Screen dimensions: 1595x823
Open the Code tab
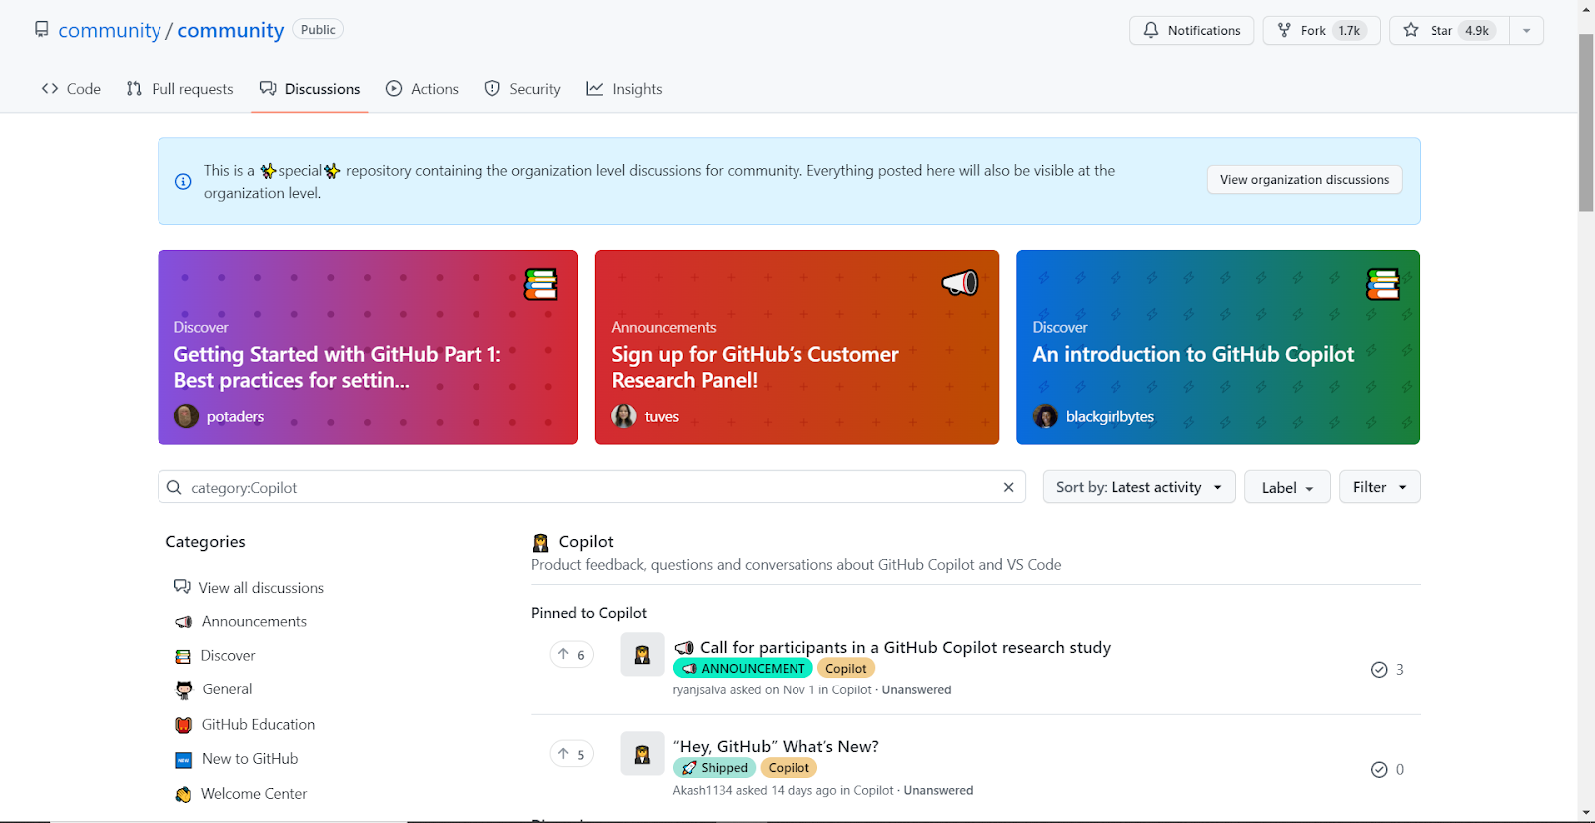(x=71, y=89)
